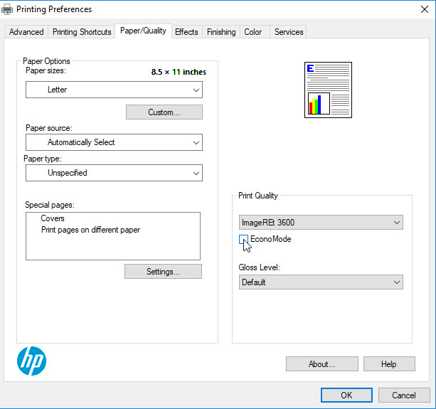The width and height of the screenshot is (436, 409).
Task: Go to the Finishing tab
Action: pyautogui.click(x=221, y=32)
